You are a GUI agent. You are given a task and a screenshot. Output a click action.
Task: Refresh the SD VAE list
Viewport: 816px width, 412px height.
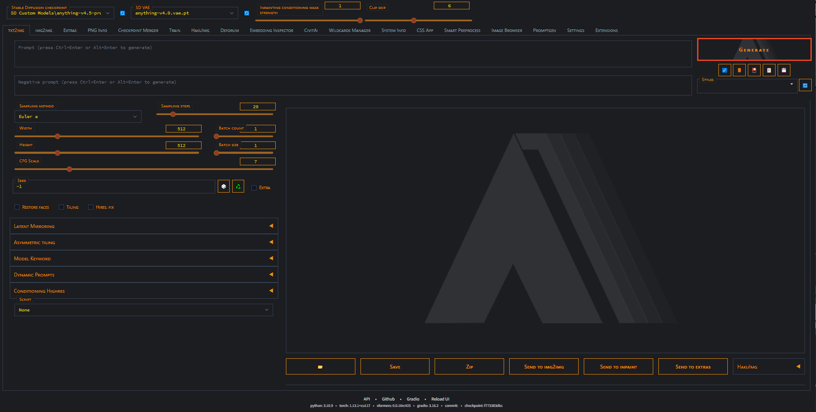tap(246, 13)
